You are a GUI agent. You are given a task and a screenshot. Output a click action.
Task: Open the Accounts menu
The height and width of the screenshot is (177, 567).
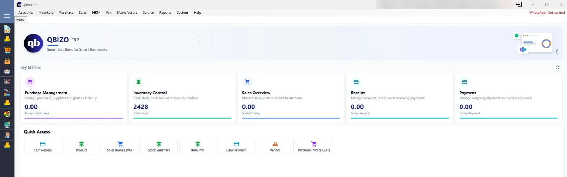pyautogui.click(x=26, y=13)
